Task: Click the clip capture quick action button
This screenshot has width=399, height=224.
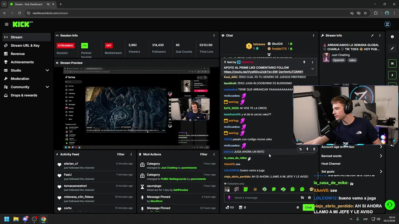Action: [x=392, y=63]
